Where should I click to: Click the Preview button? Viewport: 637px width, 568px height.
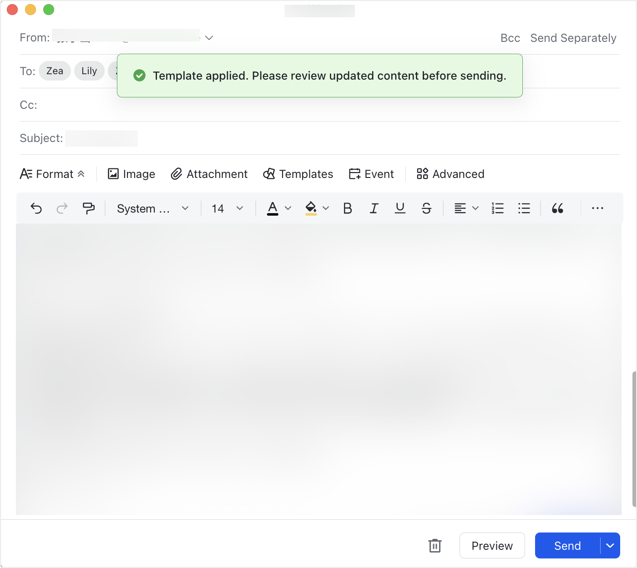tap(492, 545)
